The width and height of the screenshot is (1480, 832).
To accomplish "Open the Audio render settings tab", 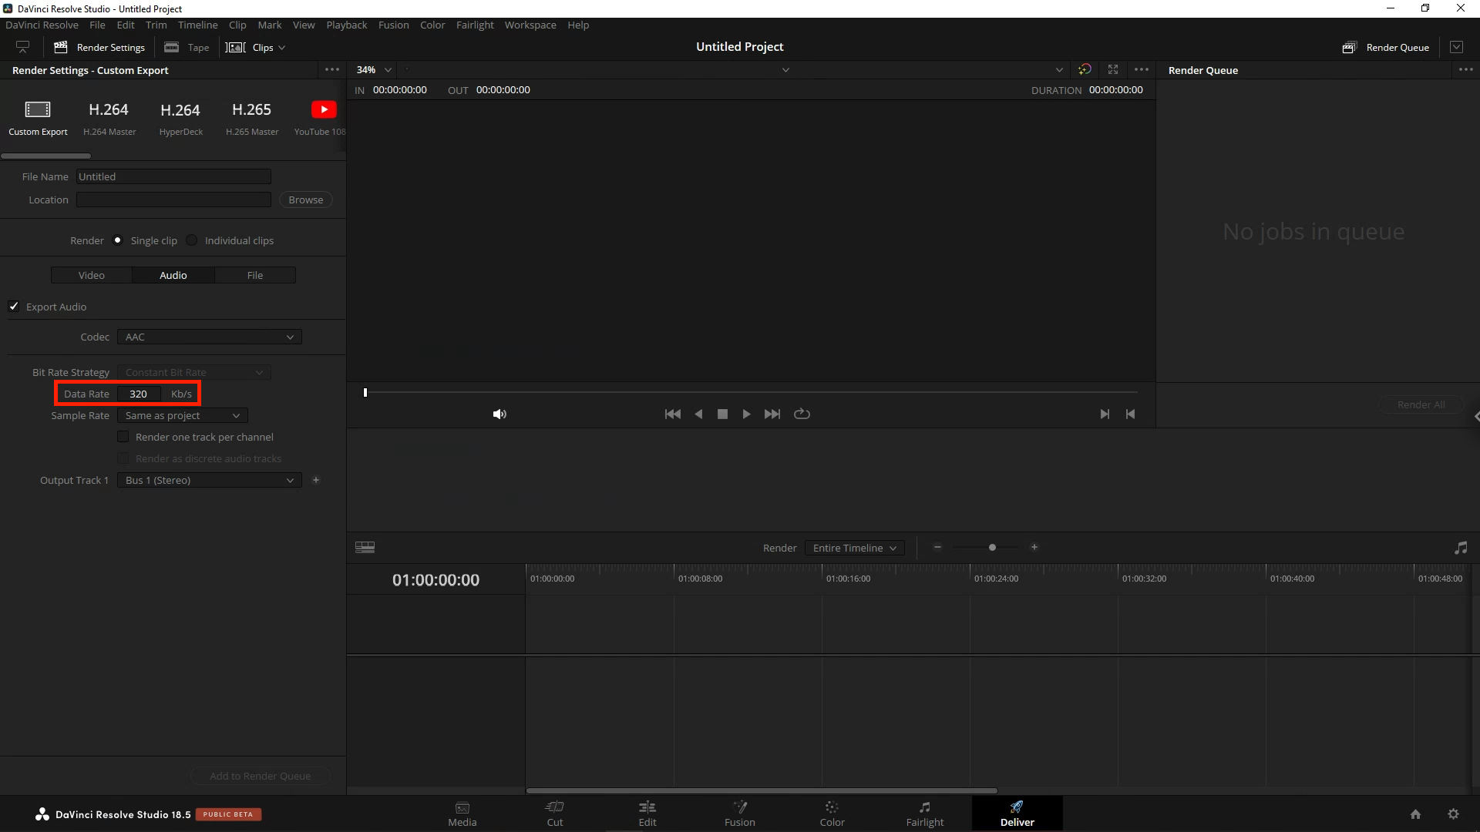I will tap(173, 274).
